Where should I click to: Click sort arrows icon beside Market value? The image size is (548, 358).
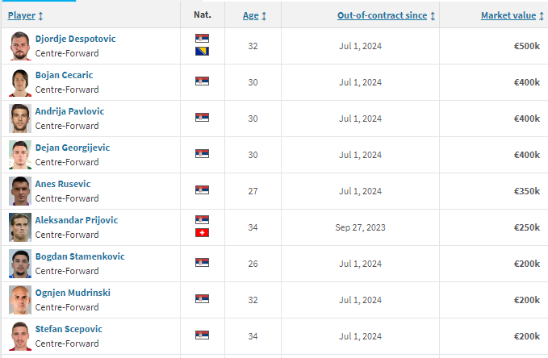coord(541,16)
